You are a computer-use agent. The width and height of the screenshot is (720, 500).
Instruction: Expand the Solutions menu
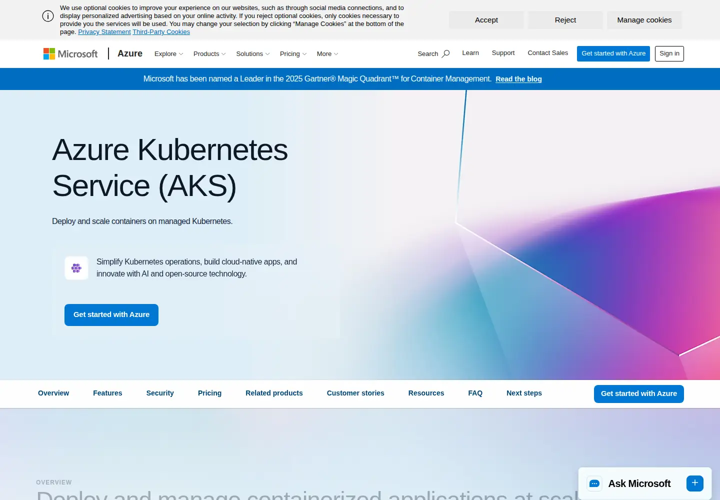253,54
